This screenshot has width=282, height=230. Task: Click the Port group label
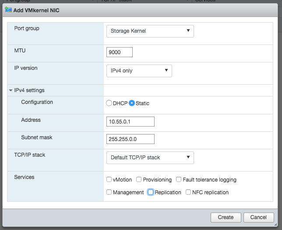(27, 28)
